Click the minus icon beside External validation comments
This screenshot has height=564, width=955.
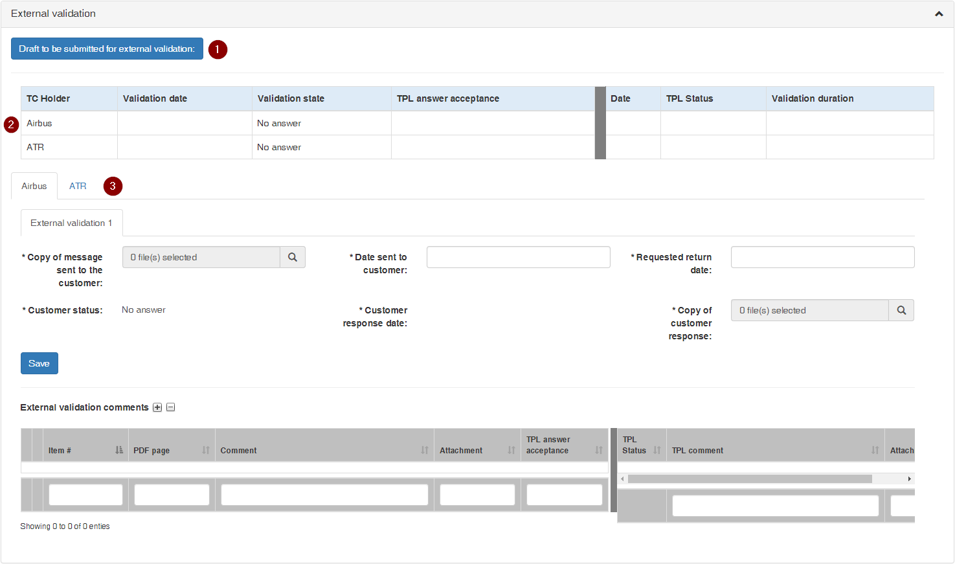pyautogui.click(x=171, y=407)
